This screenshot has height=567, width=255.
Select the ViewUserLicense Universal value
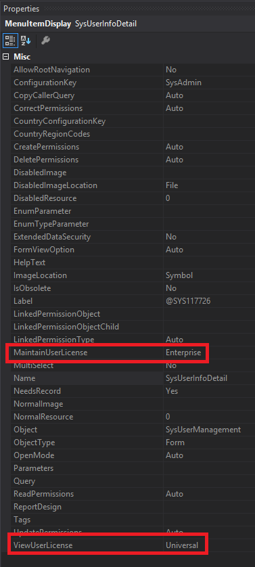182,545
